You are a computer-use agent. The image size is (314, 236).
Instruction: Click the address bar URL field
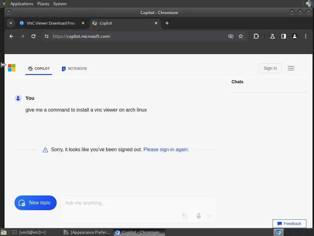point(138,36)
